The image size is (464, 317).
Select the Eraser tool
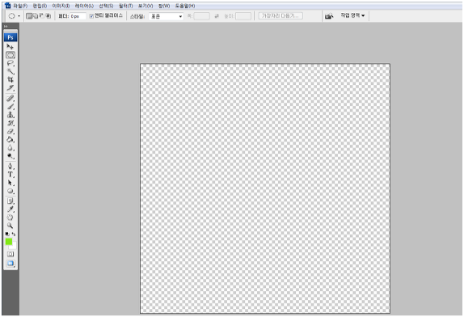point(11,131)
